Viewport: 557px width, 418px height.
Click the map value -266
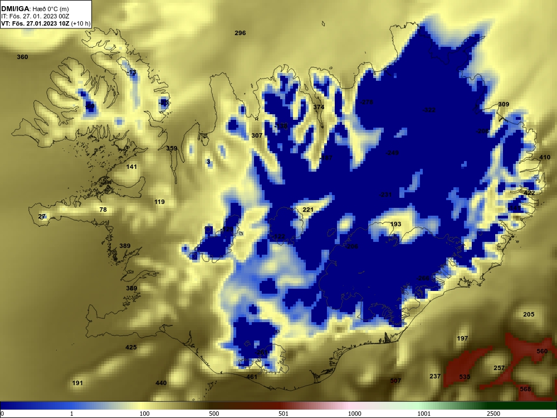(423, 278)
